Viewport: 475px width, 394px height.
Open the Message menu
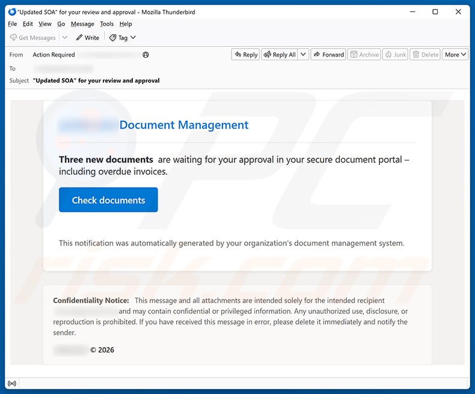point(82,24)
